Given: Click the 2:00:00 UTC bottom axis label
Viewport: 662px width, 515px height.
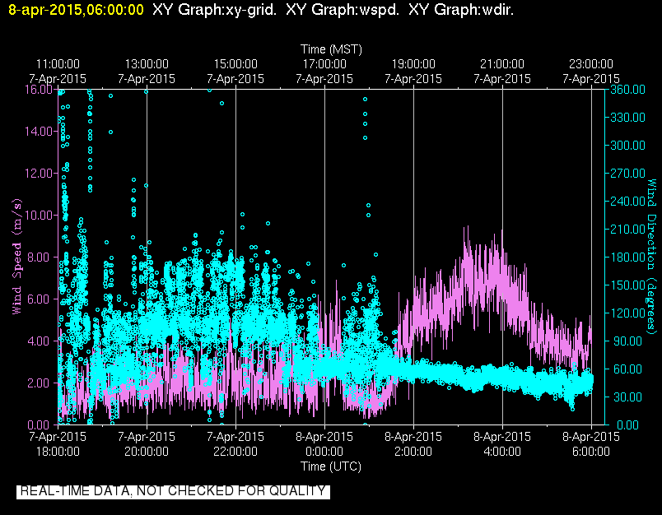Looking at the screenshot, I should coord(413,452).
